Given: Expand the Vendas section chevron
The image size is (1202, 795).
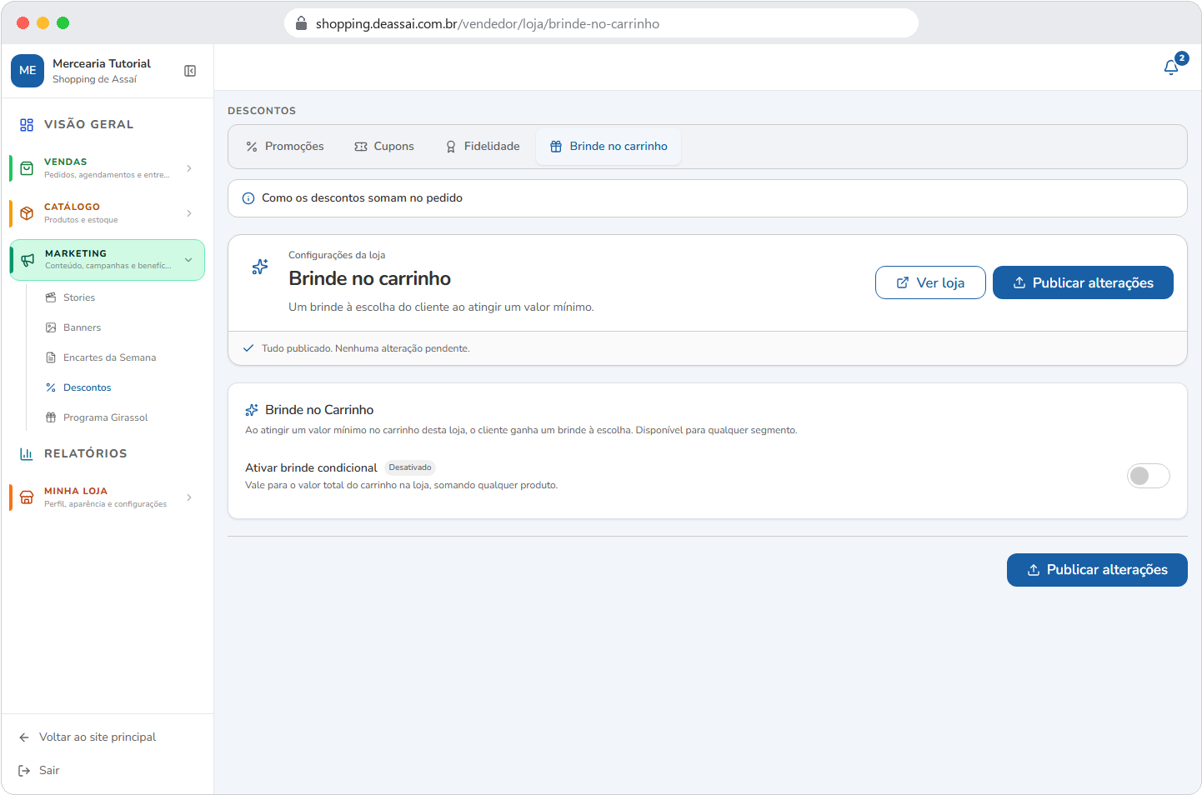Looking at the screenshot, I should pyautogui.click(x=189, y=168).
